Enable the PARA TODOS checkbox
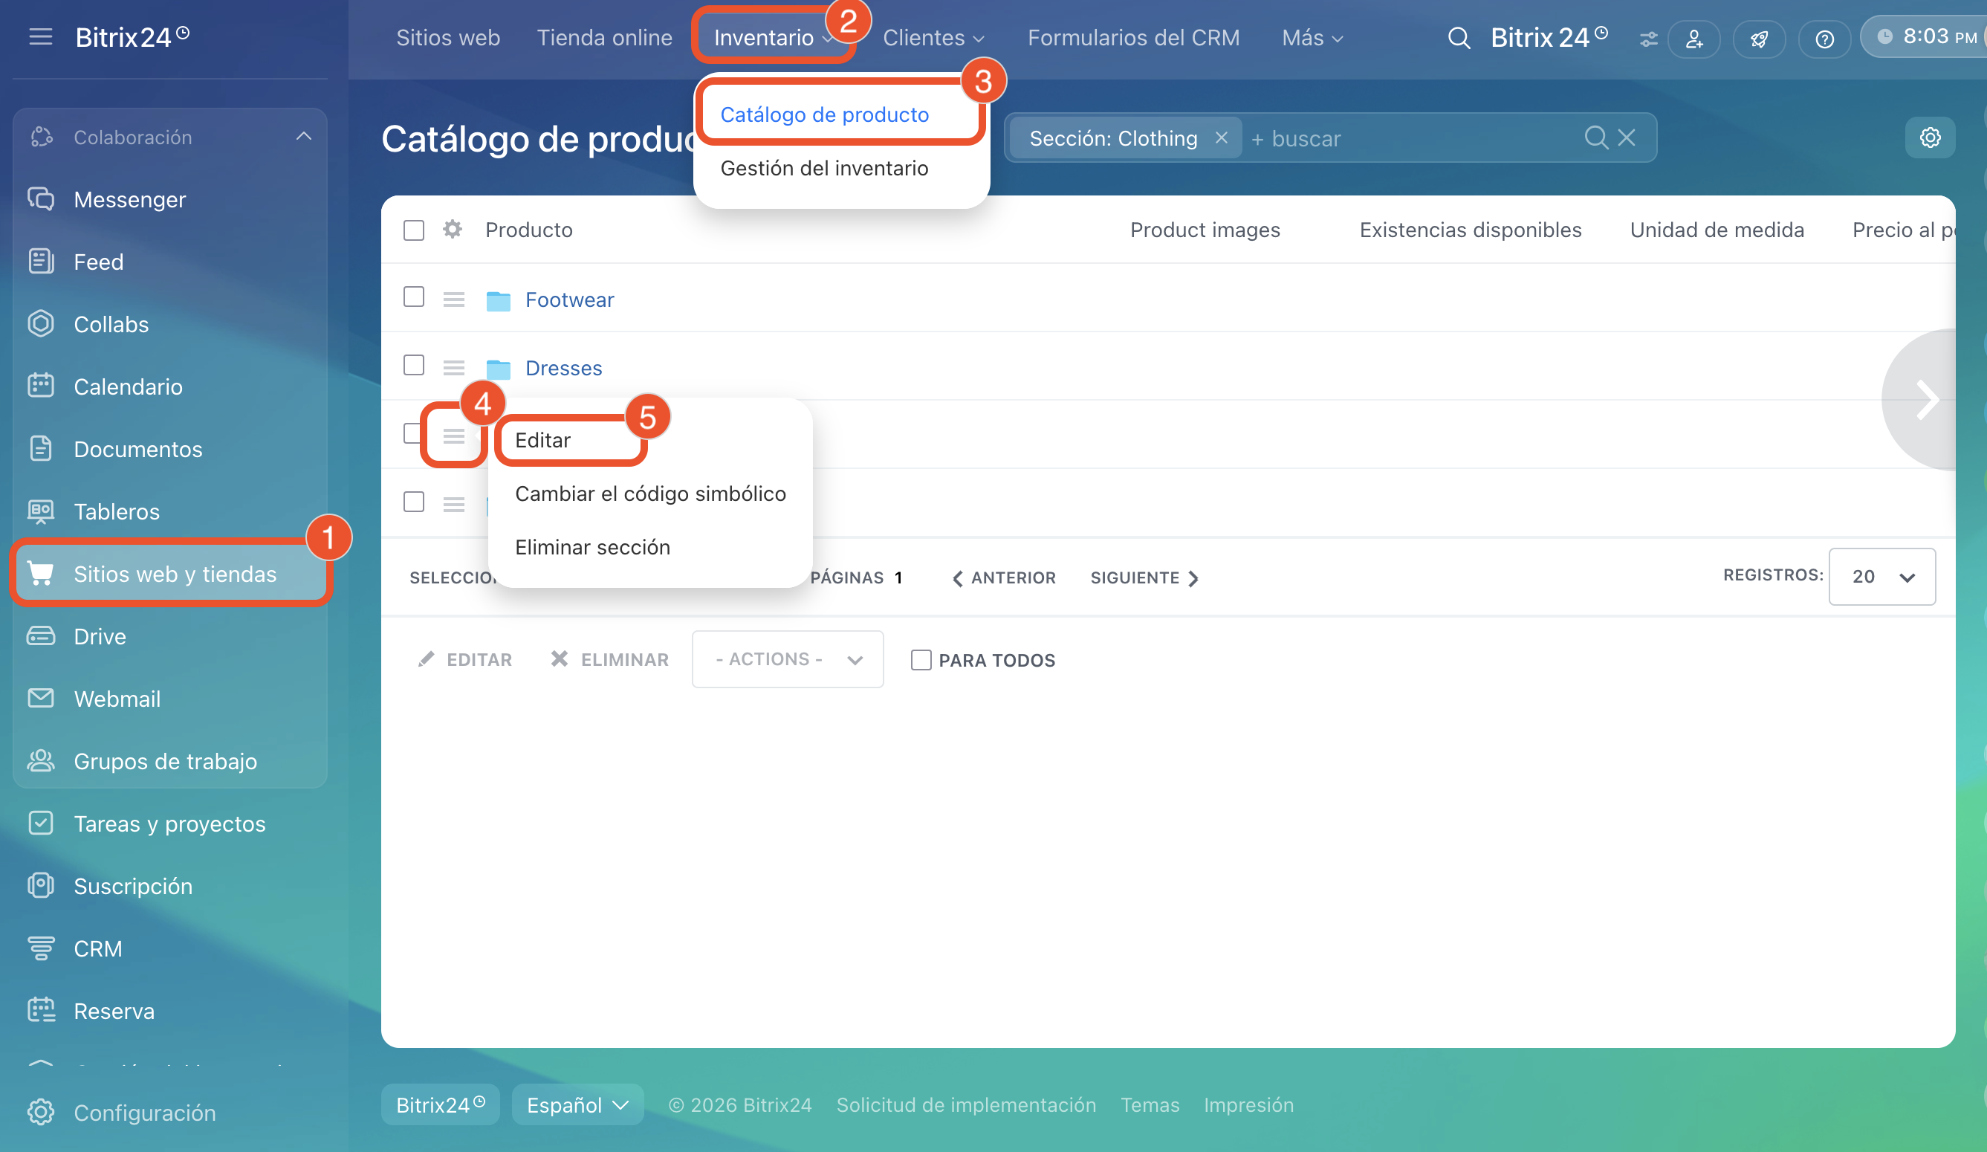 click(x=920, y=660)
